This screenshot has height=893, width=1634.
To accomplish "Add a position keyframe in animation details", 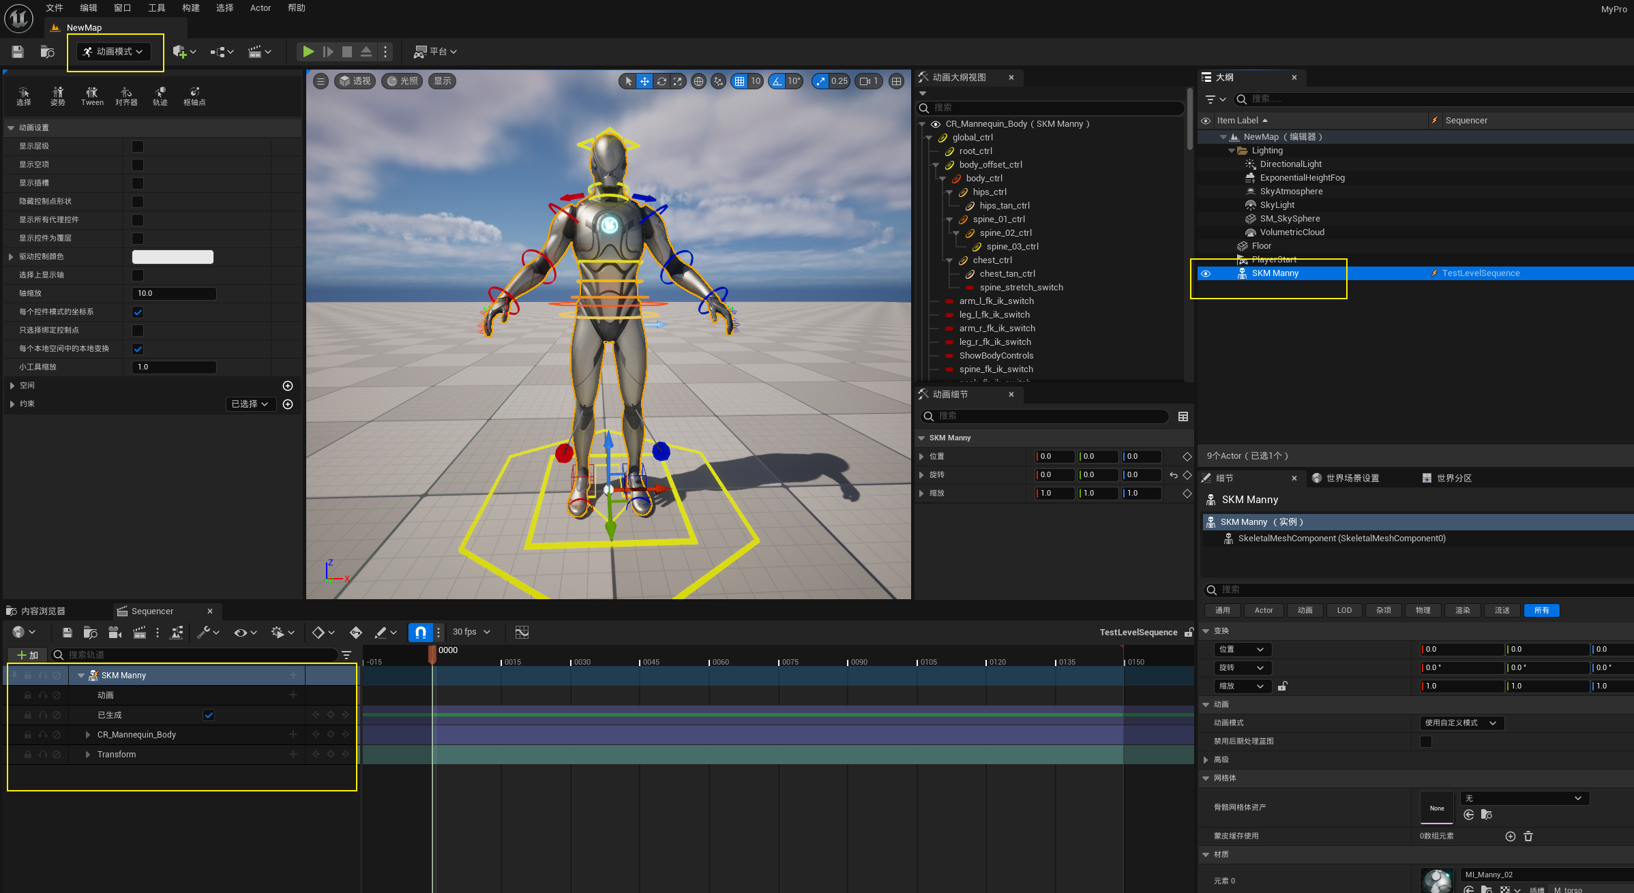I will coord(1187,457).
